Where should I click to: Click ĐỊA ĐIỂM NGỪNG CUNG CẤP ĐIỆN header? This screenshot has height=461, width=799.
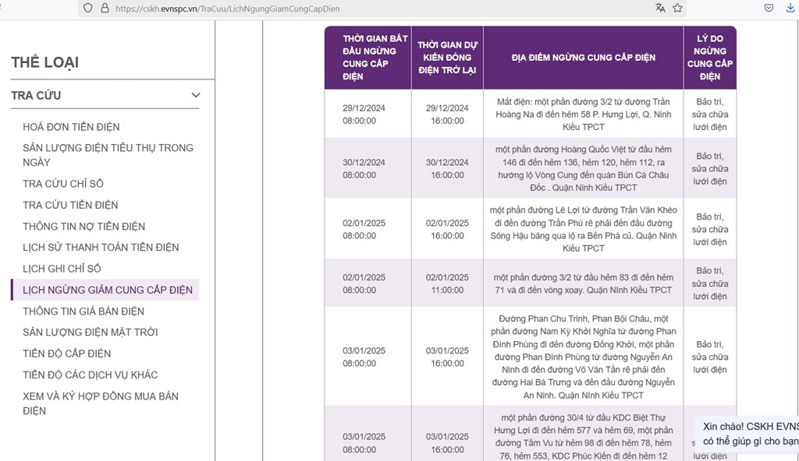(x=584, y=58)
